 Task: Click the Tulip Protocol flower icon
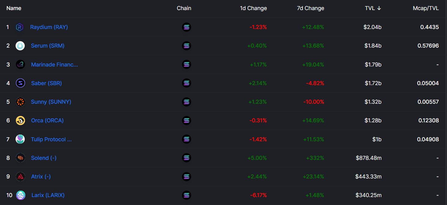click(20, 139)
